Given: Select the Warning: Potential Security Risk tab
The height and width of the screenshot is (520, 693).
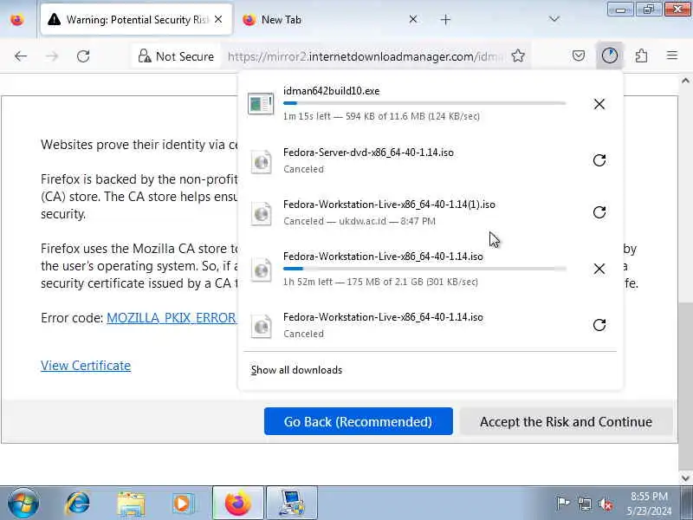Looking at the screenshot, I should [136, 19].
